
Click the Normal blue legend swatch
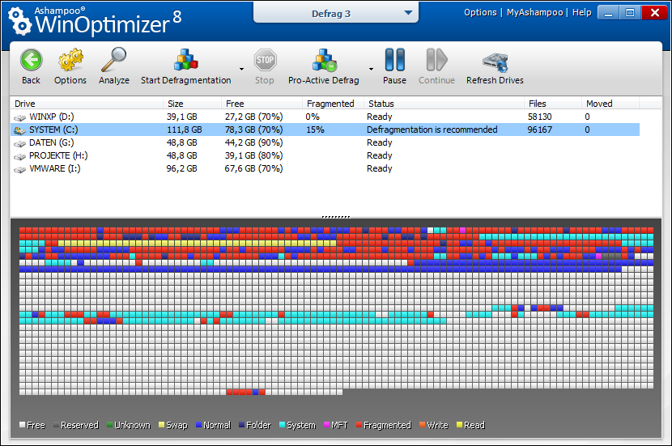(199, 425)
